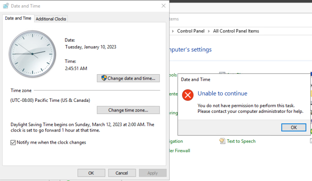The image size is (312, 181).
Task: Click Control Panel in the breadcrumb
Action: [x=191, y=31]
